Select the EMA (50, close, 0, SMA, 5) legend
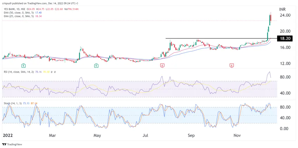The width and height of the screenshot is (298, 148). (18, 12)
